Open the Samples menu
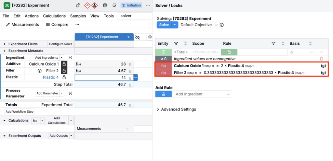The height and width of the screenshot is (161, 333). [x=78, y=16]
